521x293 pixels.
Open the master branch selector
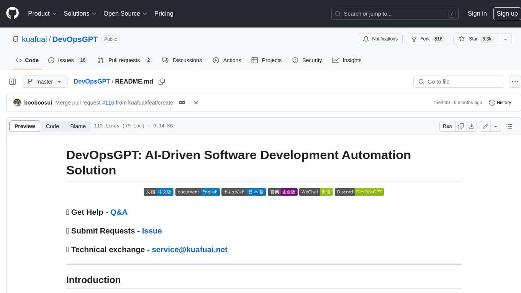(x=44, y=82)
